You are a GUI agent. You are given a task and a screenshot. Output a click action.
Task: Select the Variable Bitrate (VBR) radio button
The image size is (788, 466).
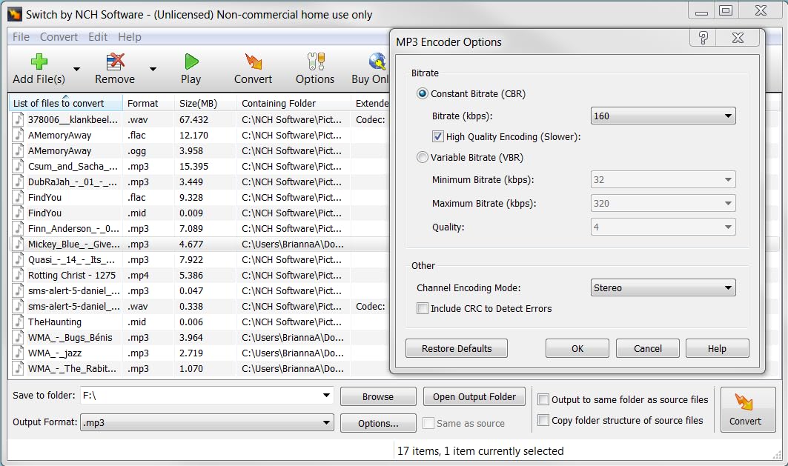click(423, 157)
